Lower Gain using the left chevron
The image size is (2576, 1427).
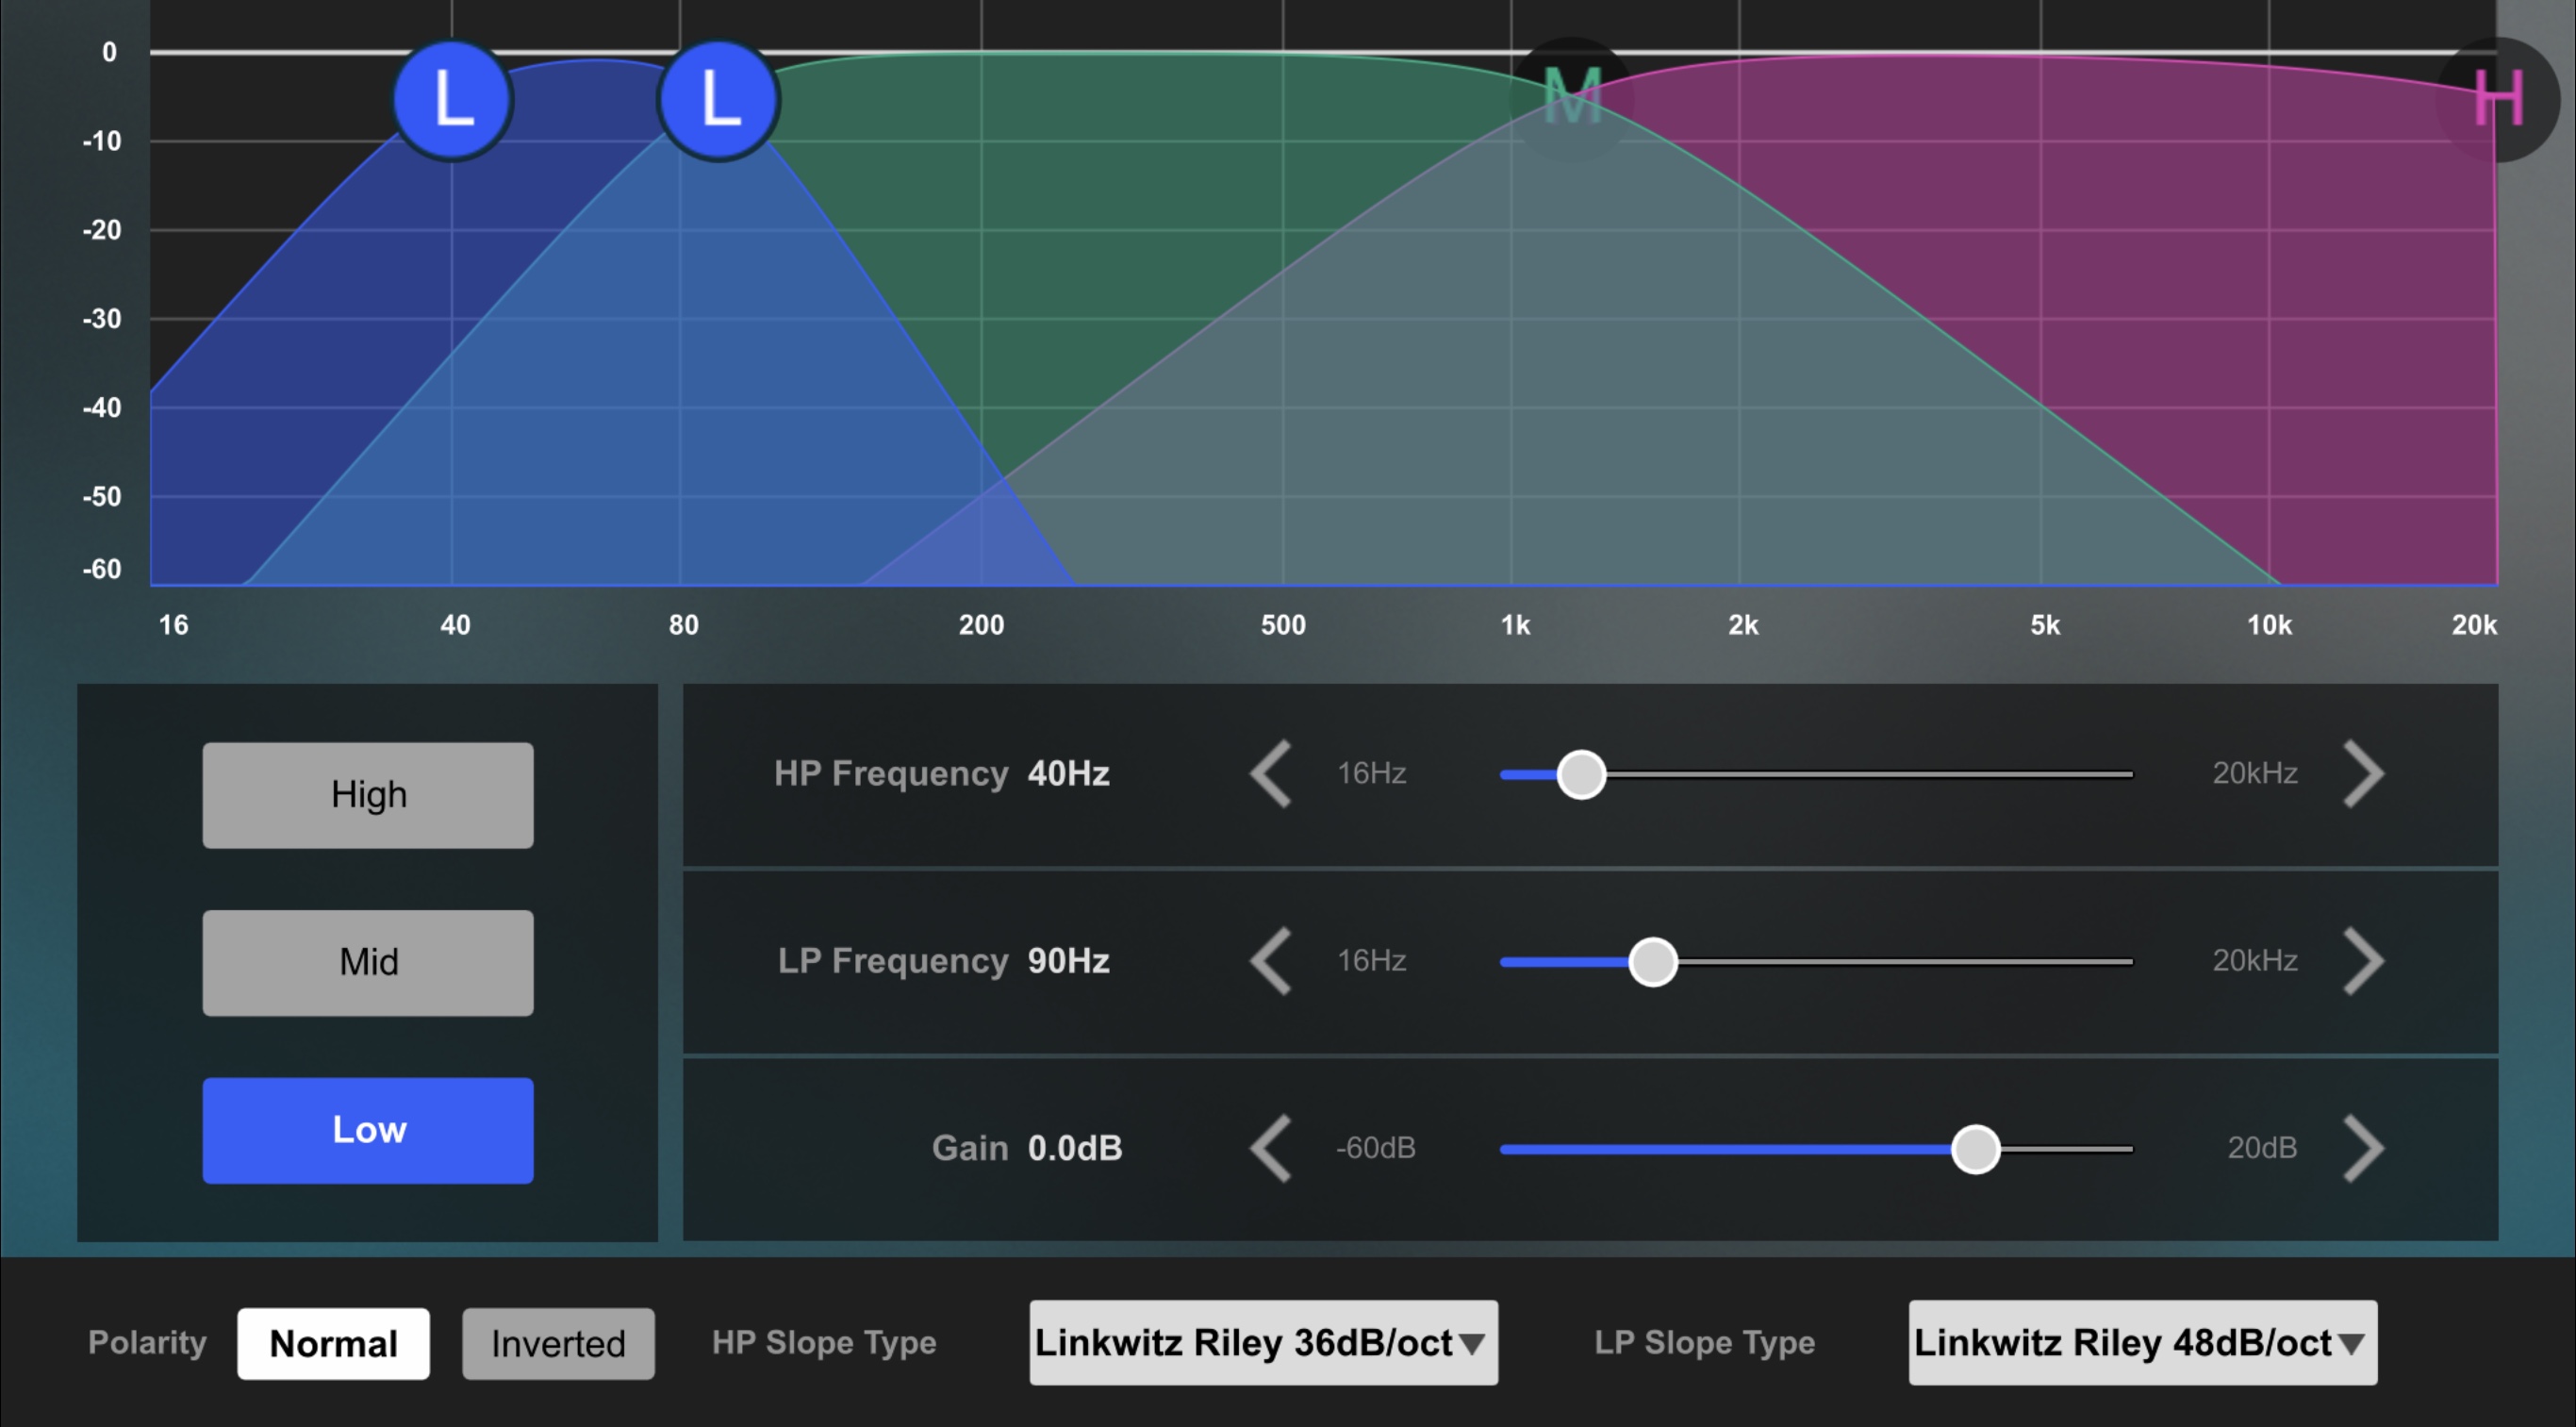[1271, 1148]
